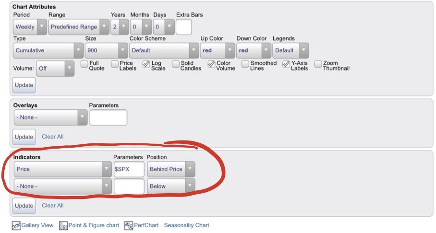
Task: Click the Gallery View chart icon
Action: click(16, 225)
